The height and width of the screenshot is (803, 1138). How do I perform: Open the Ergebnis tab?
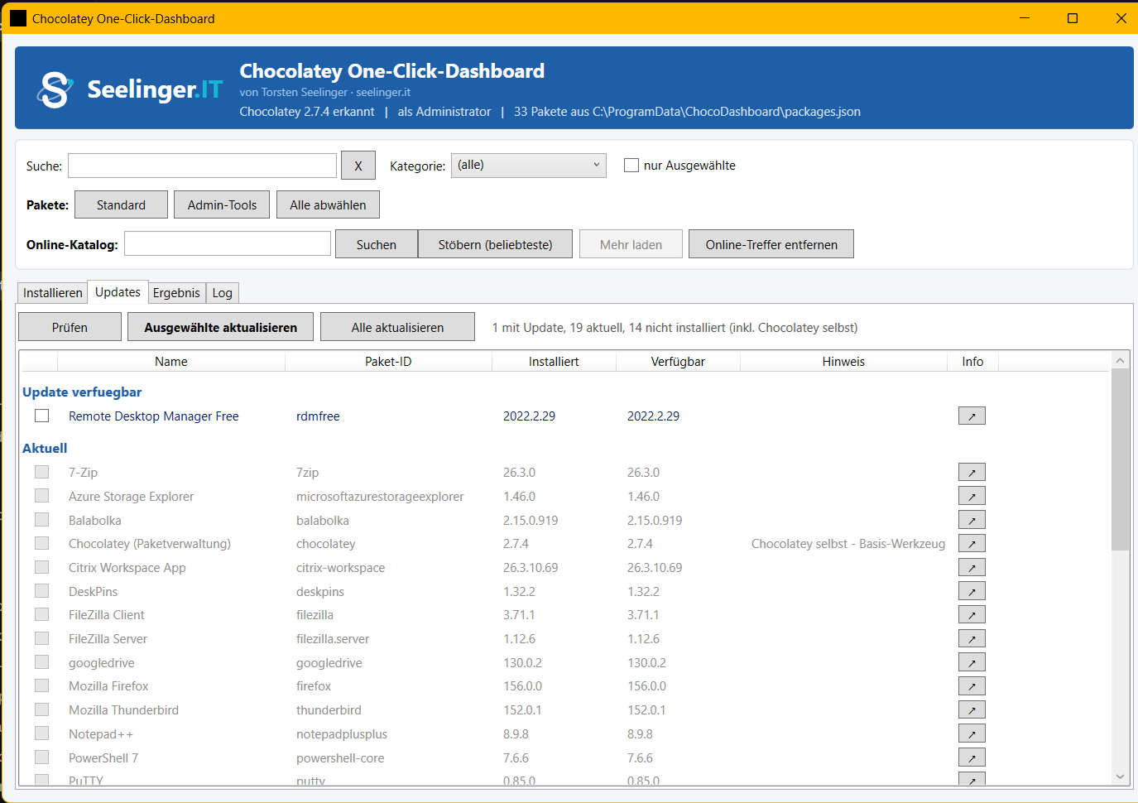(176, 293)
